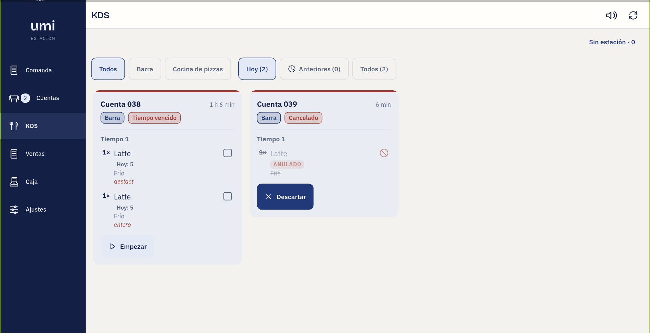Click the refresh icon in header
This screenshot has width=650, height=333.
633,16
